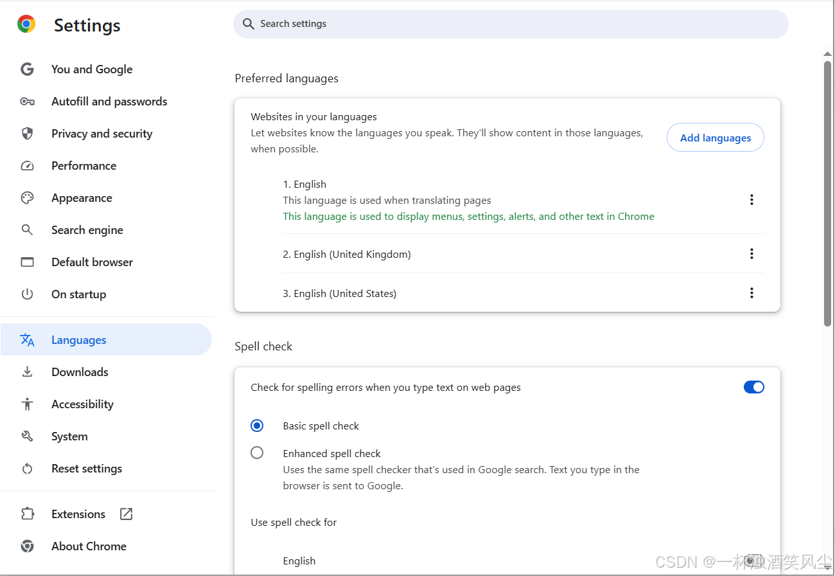Click the Autofill key icon
Screen dimensions: 835x576
click(x=27, y=102)
